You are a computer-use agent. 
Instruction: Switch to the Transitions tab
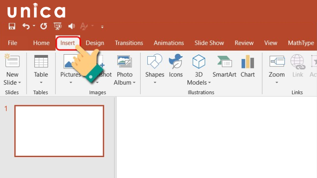coord(129,43)
